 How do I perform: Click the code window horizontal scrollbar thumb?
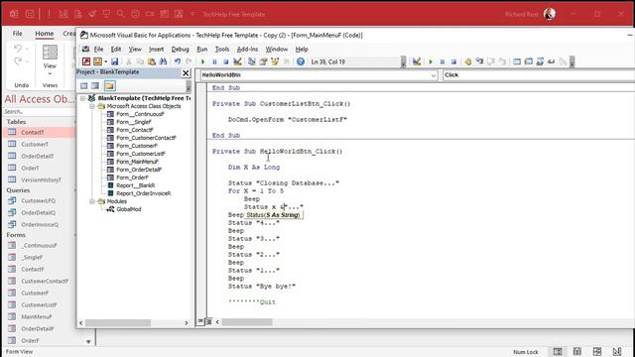point(247,322)
